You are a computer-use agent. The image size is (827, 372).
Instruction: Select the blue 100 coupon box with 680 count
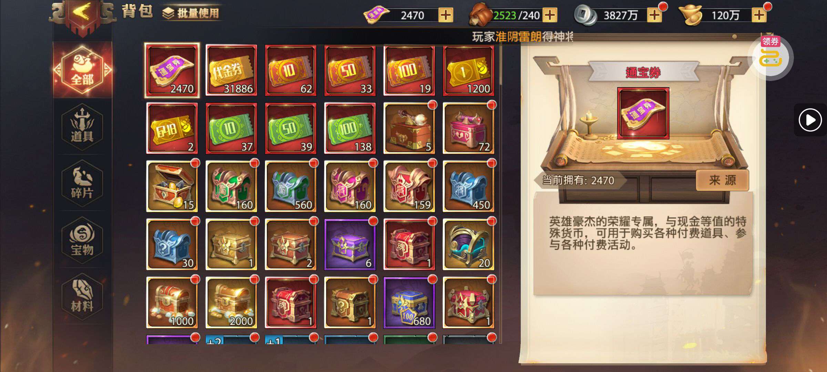click(x=409, y=302)
